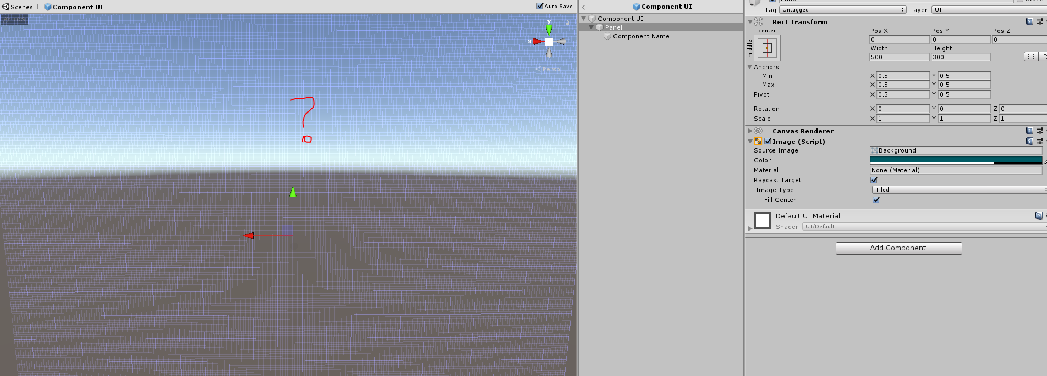Toggle the Auto Save checkbox
The height and width of the screenshot is (376, 1047).
point(540,6)
